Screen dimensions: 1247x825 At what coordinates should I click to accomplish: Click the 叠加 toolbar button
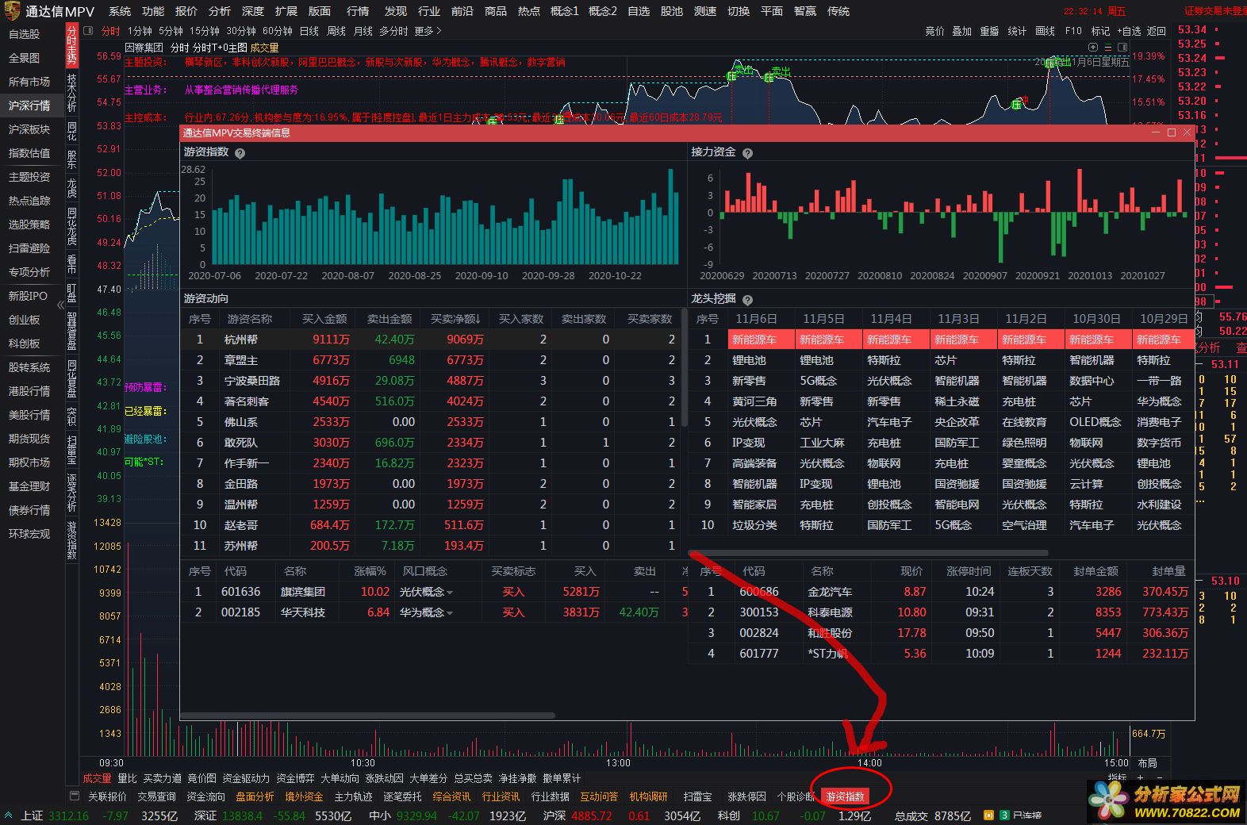(x=961, y=31)
